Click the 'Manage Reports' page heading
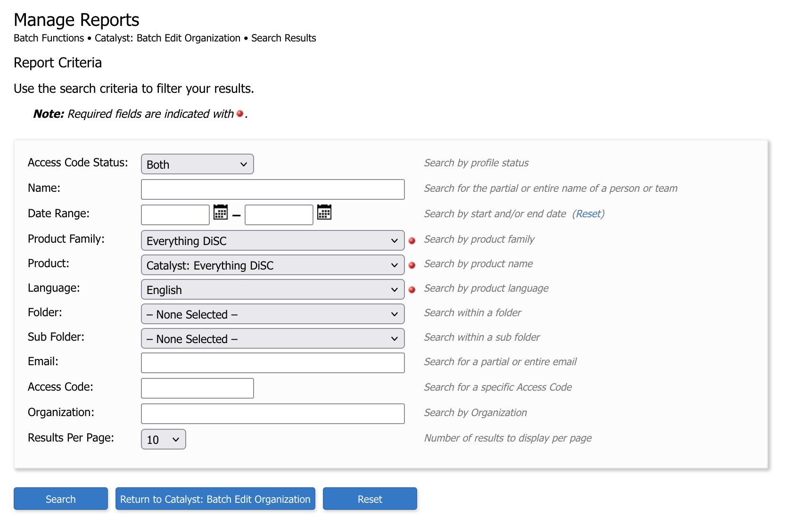790x524 pixels. point(76,20)
